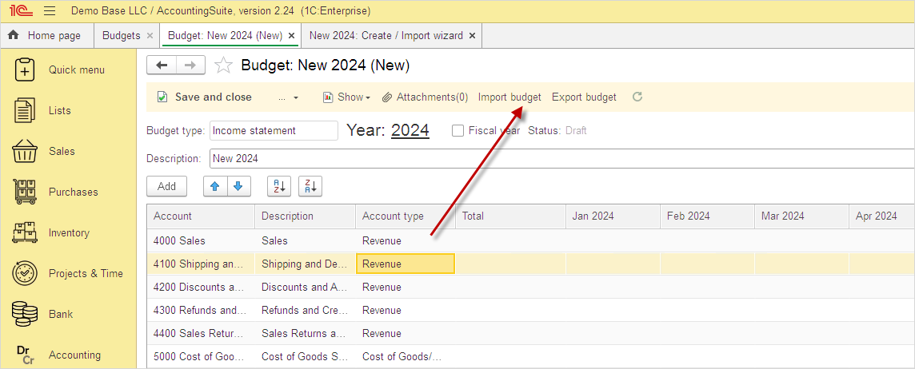Open the Sales basket icon
Viewport: 915px width, 369px height.
point(24,151)
